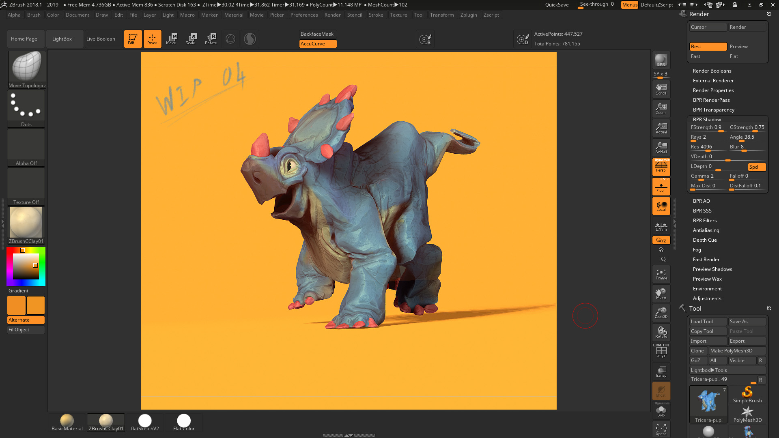Viewport: 779px width, 438px height.
Task: Select the Draw mode icon
Action: (152, 39)
